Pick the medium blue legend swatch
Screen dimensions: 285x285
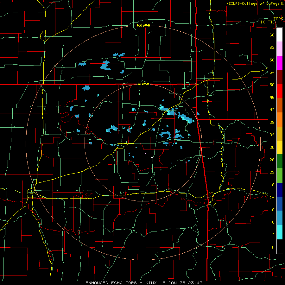coord(280,204)
